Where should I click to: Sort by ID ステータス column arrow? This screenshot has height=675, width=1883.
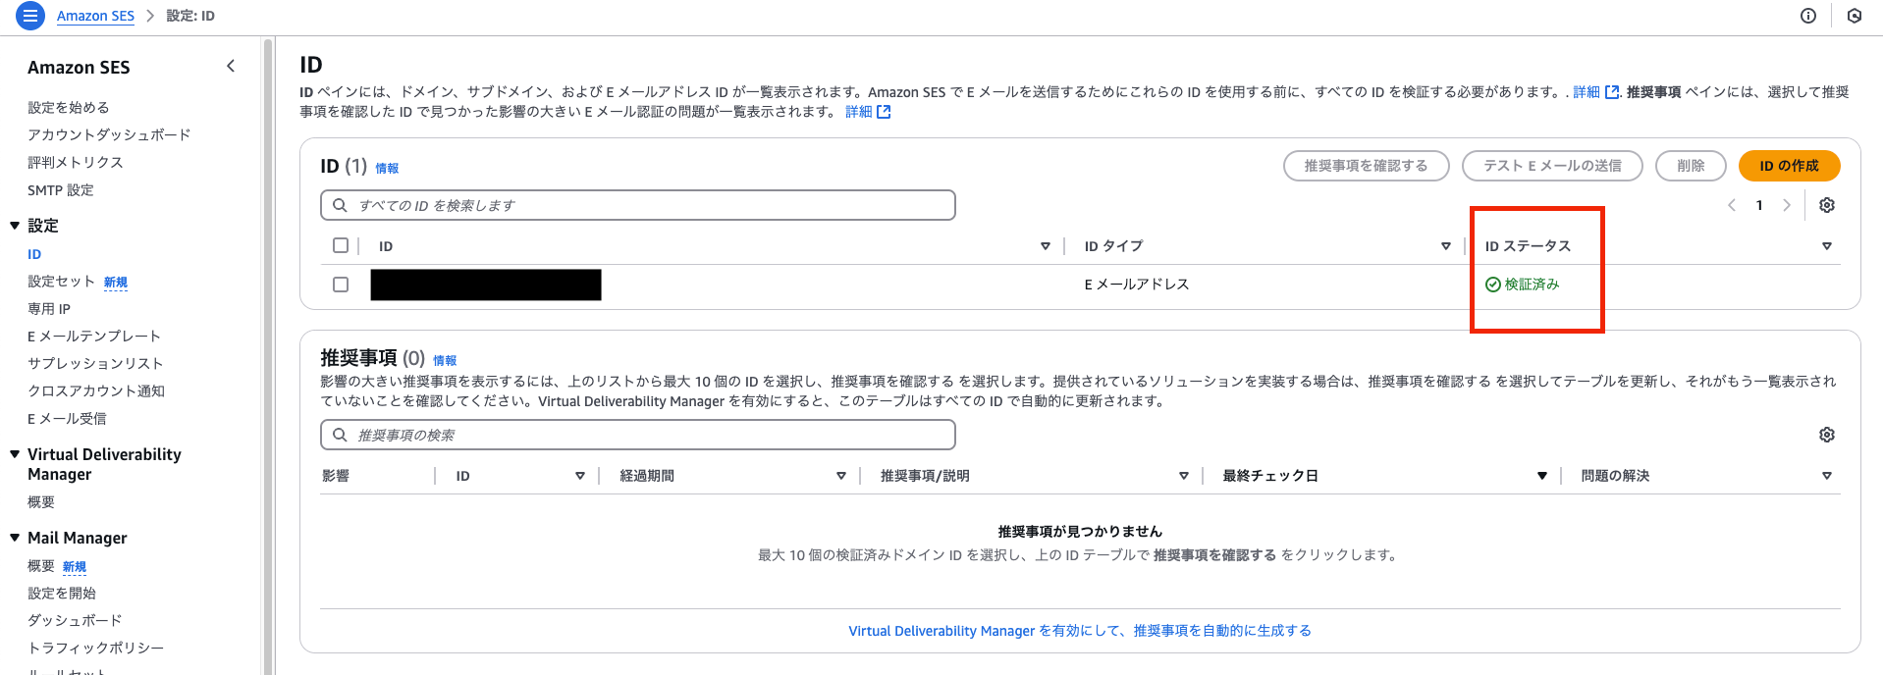tap(1826, 246)
